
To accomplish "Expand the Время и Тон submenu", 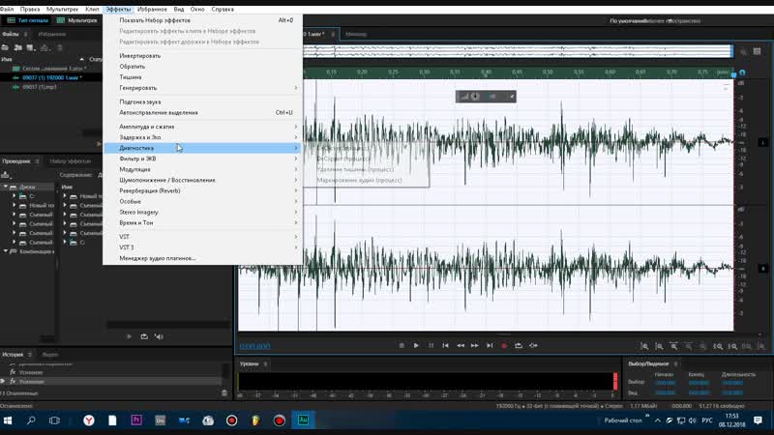I will [203, 223].
